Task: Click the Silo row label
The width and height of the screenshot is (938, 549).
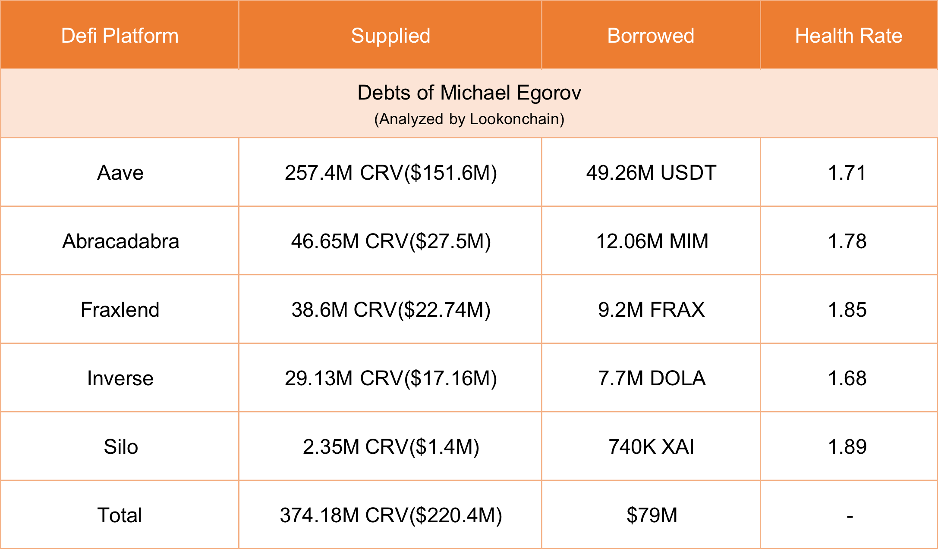Action: point(121,447)
